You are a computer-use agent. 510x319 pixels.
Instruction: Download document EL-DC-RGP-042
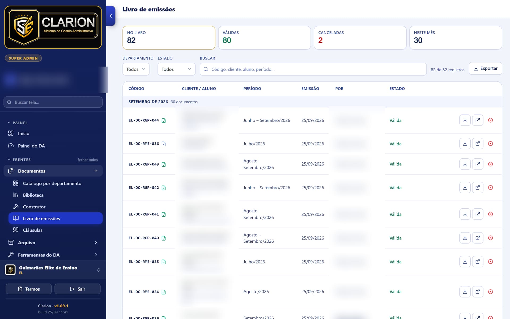coord(465,187)
